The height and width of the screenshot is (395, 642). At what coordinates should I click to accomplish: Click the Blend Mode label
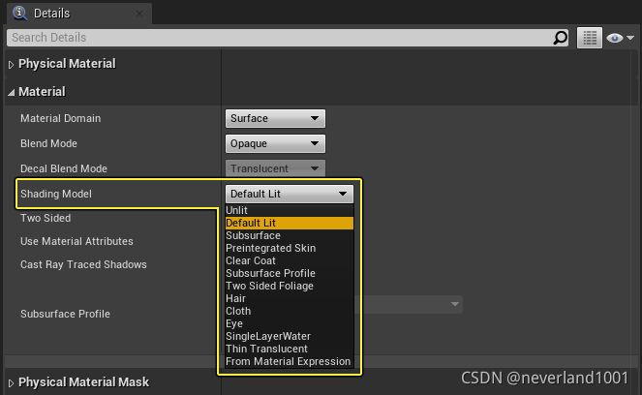tap(48, 143)
